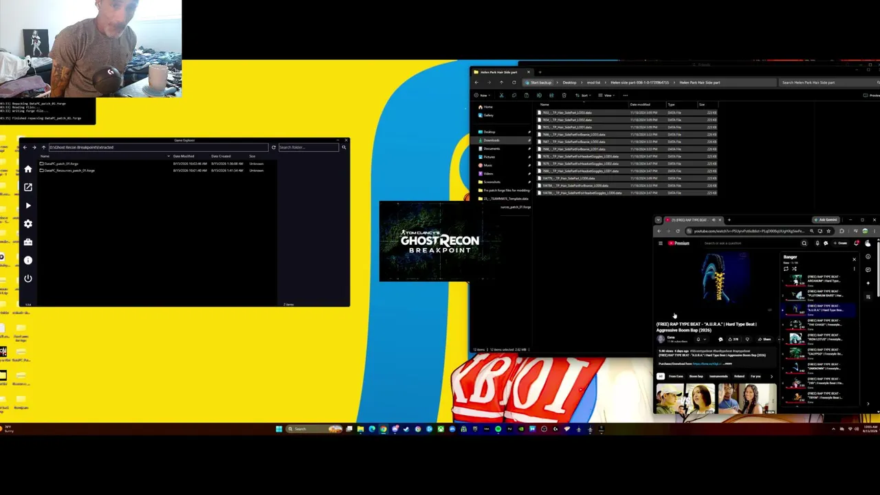880x495 pixels.
Task: Add a new tab in File Explorer
Action: (x=540, y=72)
